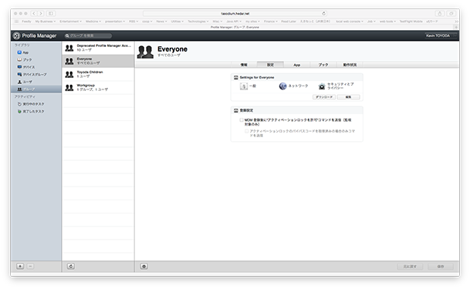The height and width of the screenshot is (289, 470).
Task: Switch to the 設定 tab
Action: click(x=270, y=65)
